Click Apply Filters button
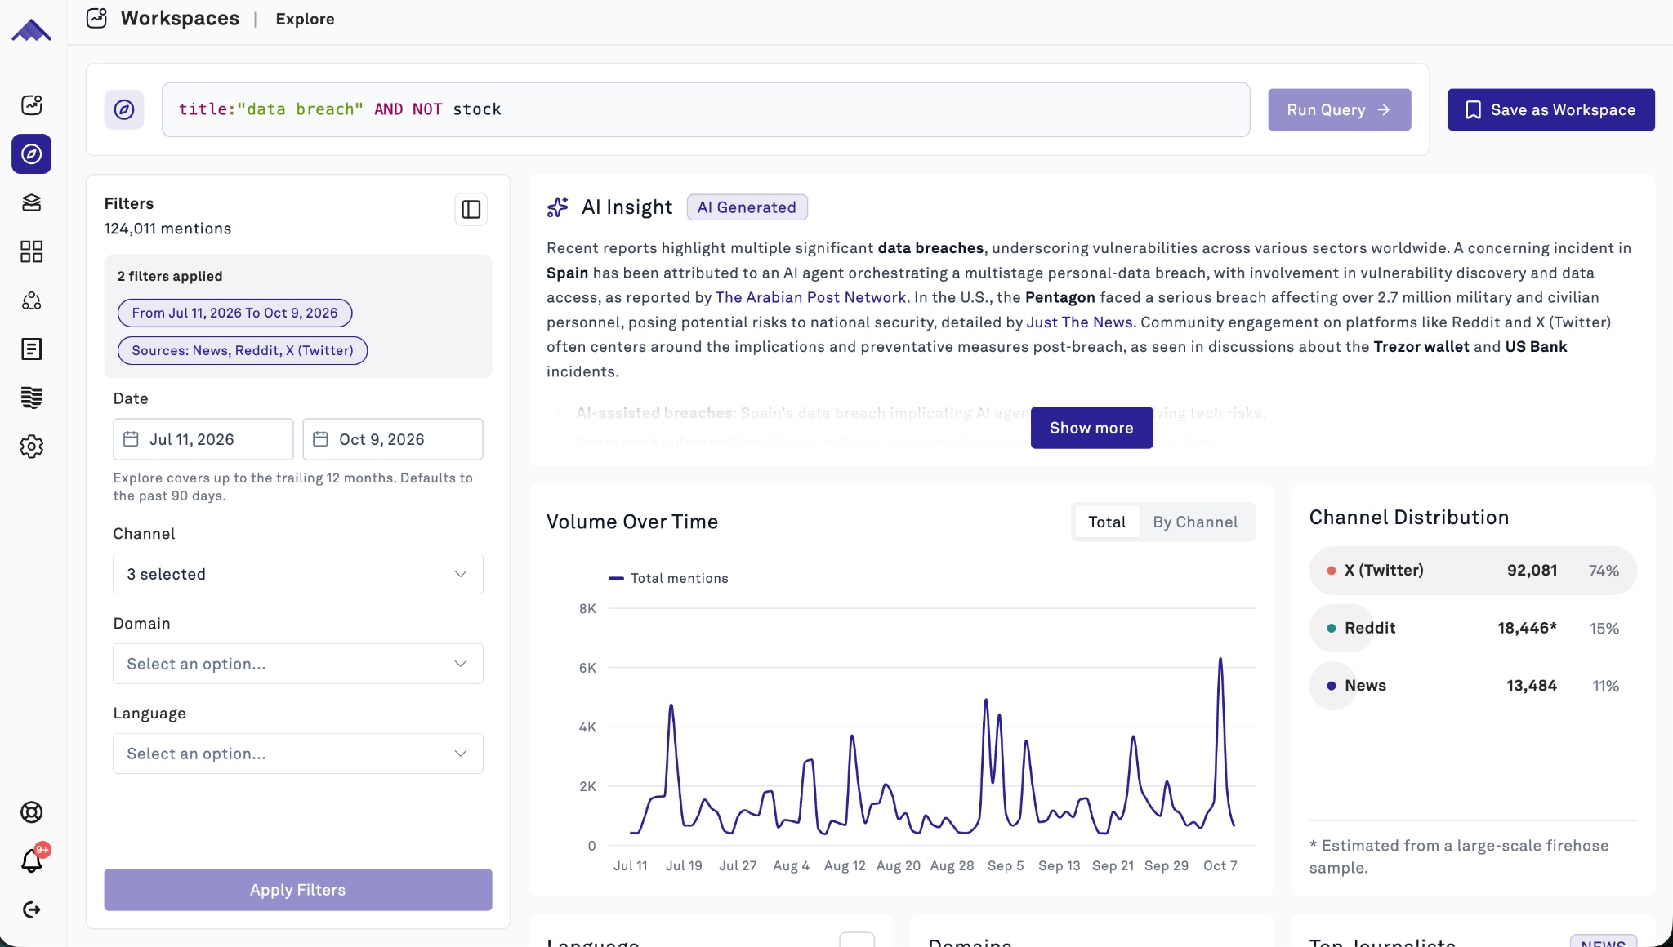Image resolution: width=1673 pixels, height=947 pixels. [x=298, y=890]
